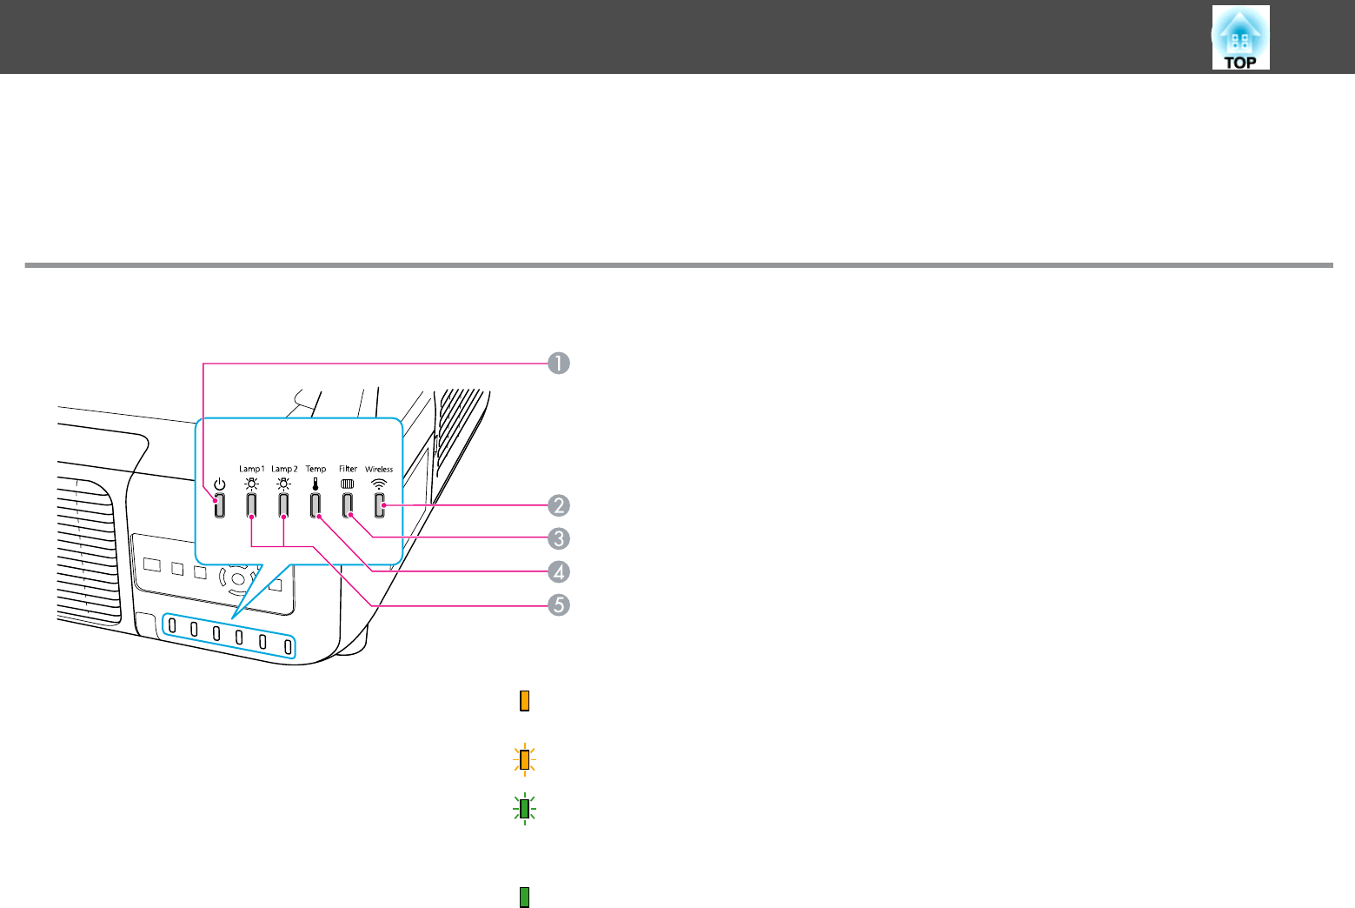Click the air filter icon under Filter
Screen dimensions: 1355x908
click(x=348, y=484)
